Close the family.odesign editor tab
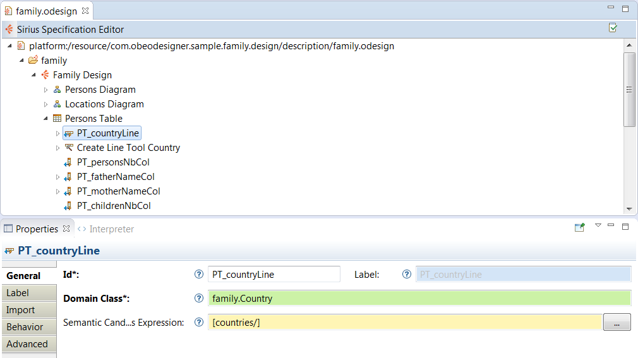638x358 pixels. [85, 11]
